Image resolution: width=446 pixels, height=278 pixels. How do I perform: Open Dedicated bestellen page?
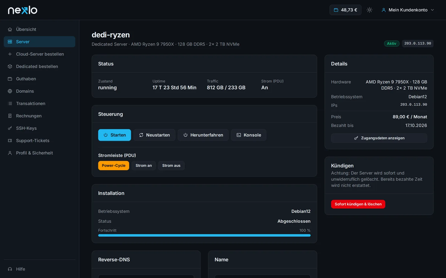(40, 66)
